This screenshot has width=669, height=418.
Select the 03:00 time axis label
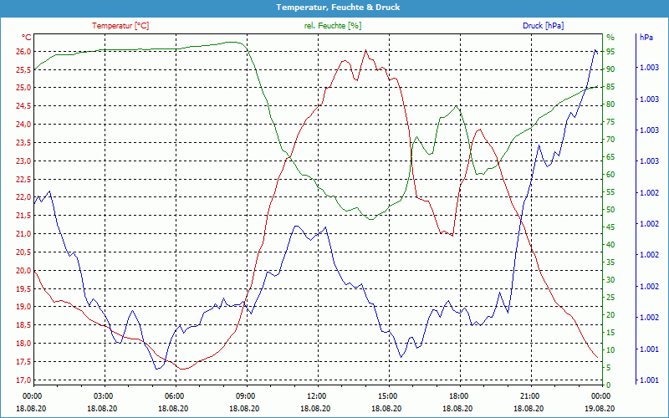click(104, 395)
